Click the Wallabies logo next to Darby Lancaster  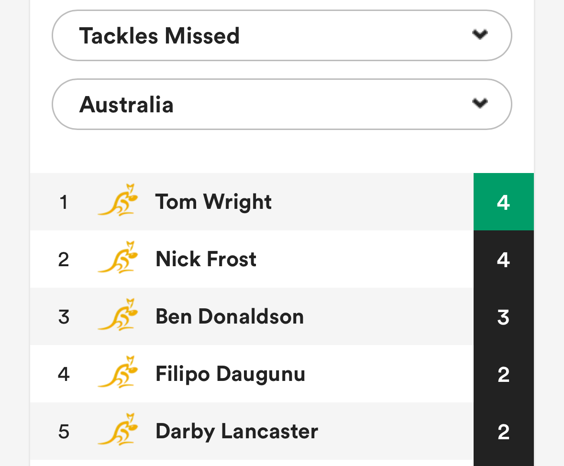[118, 430]
